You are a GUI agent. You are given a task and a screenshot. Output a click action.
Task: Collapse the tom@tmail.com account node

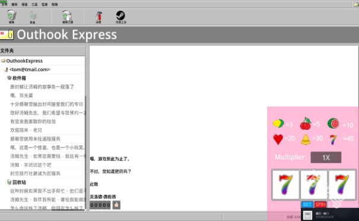[x=2, y=69]
